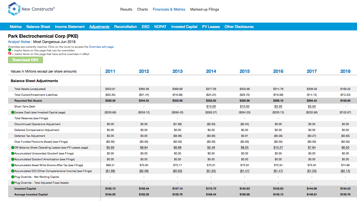357x201 pixels.
Task: Open Financials & Metrics navigation item
Action: [169, 9]
